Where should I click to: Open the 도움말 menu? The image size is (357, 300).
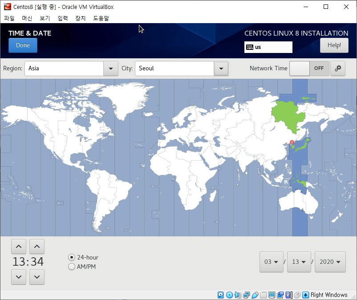coord(101,18)
